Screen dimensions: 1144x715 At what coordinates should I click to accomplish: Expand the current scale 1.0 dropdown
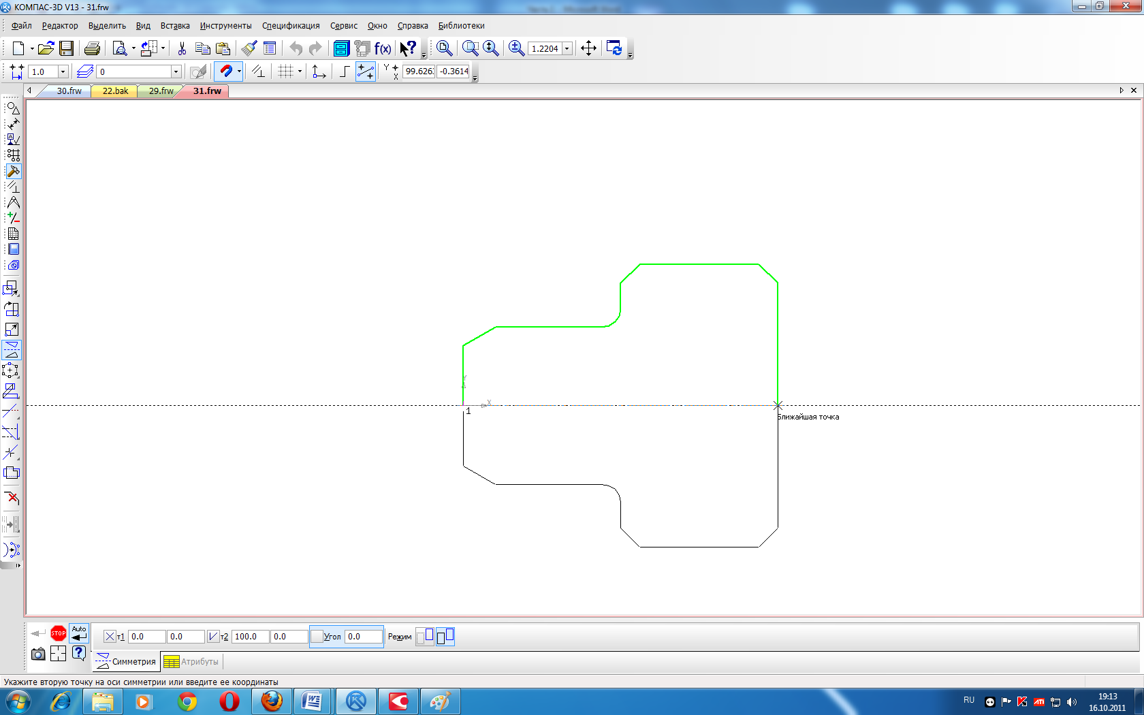63,71
